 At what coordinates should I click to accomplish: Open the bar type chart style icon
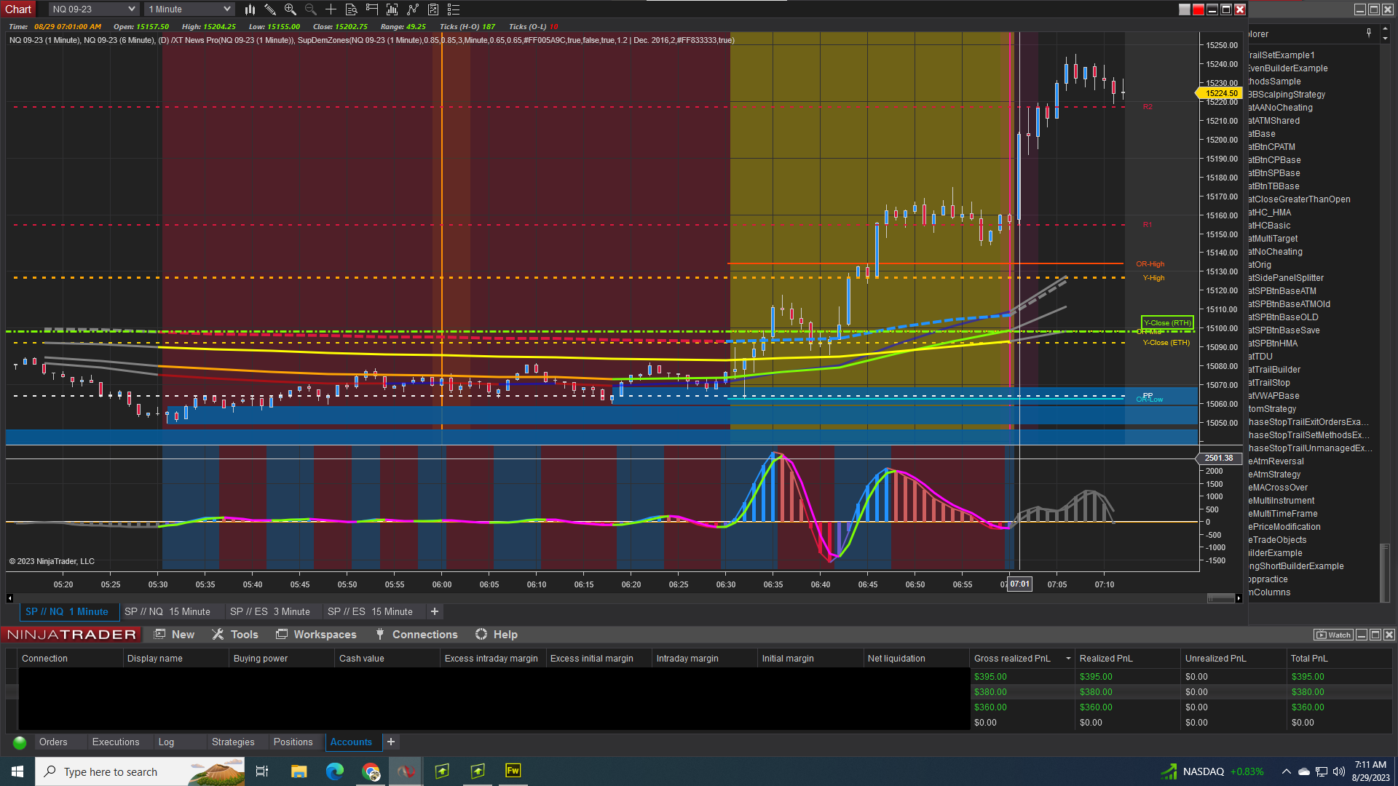click(x=250, y=9)
